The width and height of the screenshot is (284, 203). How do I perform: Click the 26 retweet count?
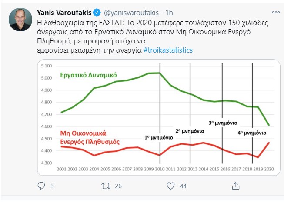pyautogui.click(x=119, y=186)
